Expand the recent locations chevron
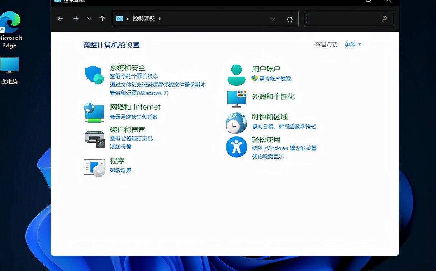Image resolution: width=436 pixels, height=271 pixels. click(89, 19)
